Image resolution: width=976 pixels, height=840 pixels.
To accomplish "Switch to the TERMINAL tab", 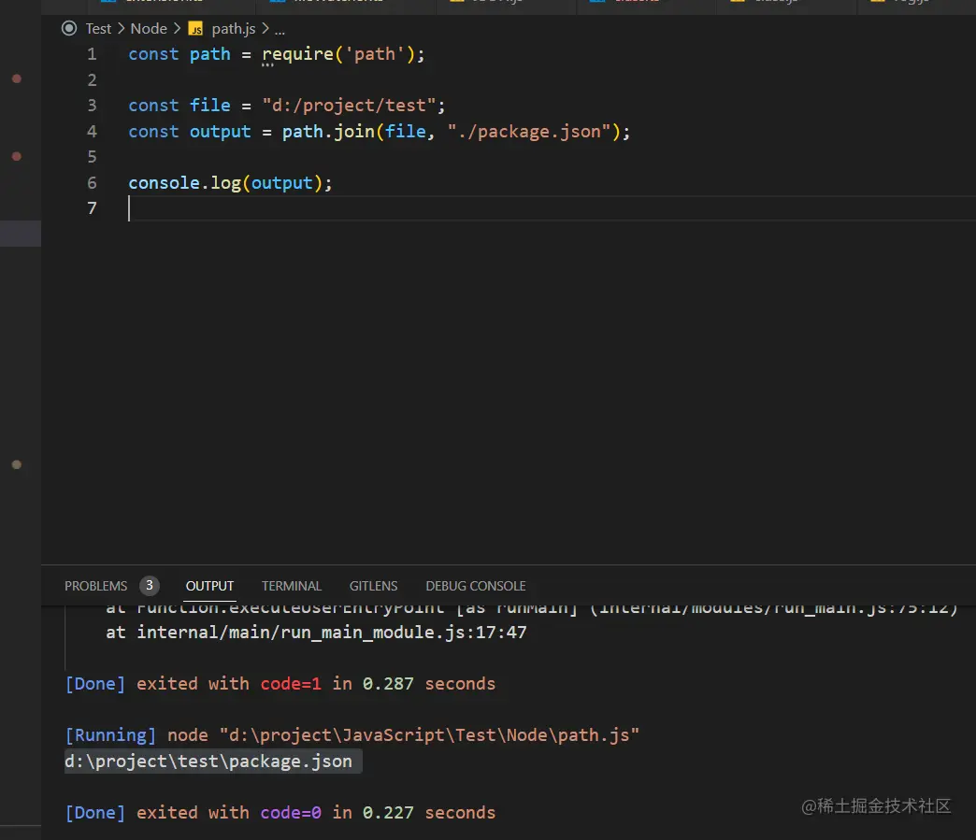I will point(292,586).
